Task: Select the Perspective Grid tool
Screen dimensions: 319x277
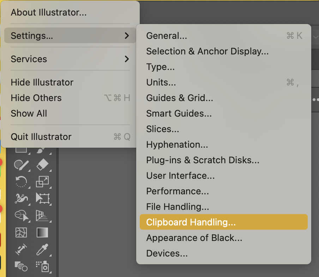Action: (42, 216)
